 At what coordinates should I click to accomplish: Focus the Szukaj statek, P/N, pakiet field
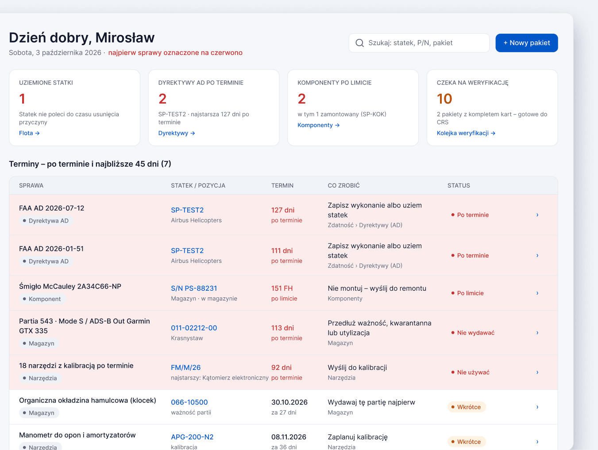(419, 43)
